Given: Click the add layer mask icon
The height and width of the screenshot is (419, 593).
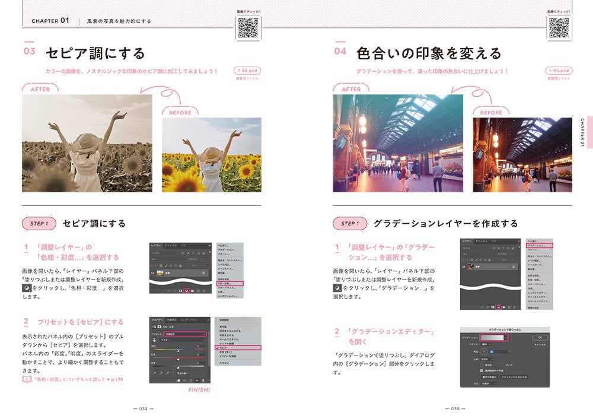Looking at the screenshot, I should 181,291.
